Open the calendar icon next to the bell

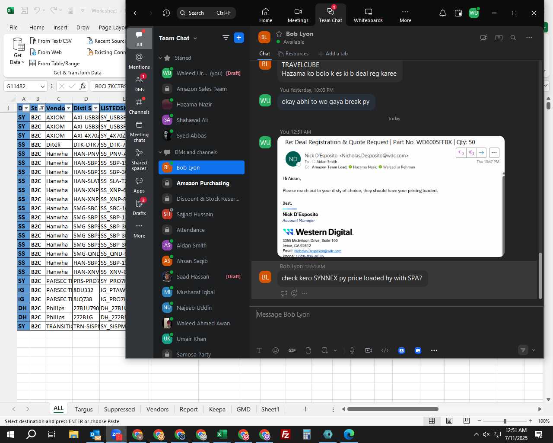(458, 13)
